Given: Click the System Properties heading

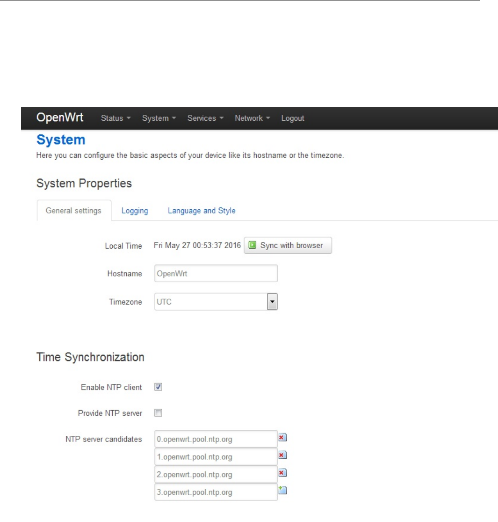Looking at the screenshot, I should point(84,184).
